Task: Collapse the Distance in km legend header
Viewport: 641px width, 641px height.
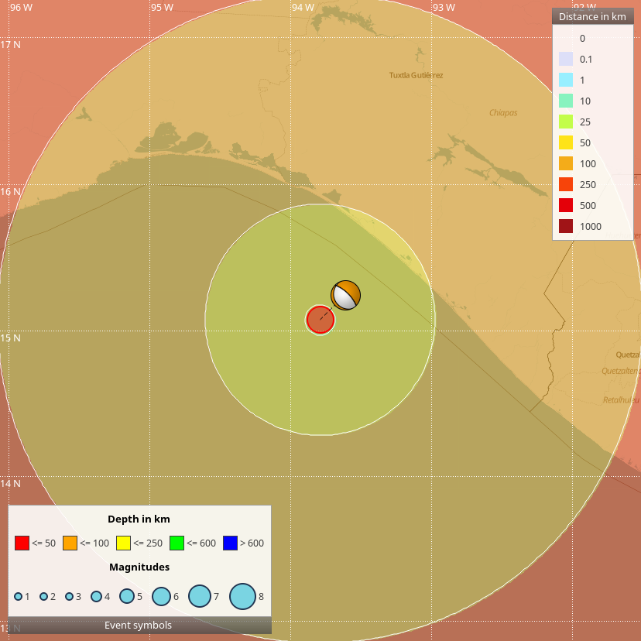Action: tap(592, 16)
